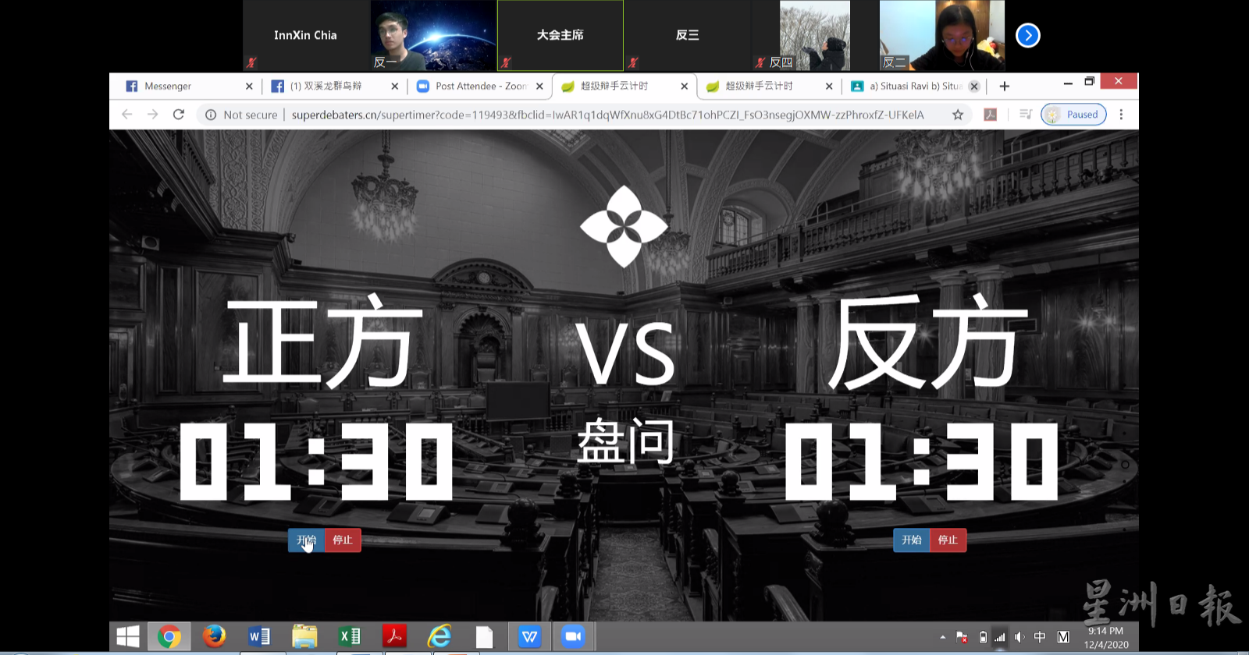Click the M input method icon
1249x655 pixels.
coord(1063,637)
